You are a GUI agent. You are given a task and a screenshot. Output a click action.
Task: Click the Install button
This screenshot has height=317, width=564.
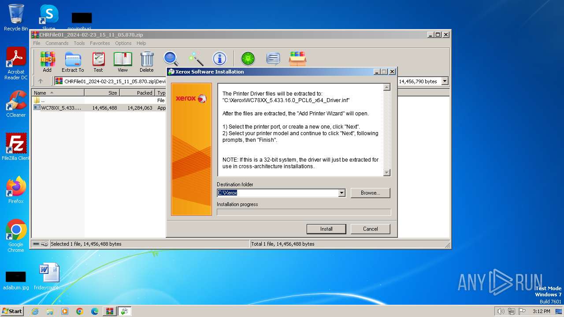[327, 229]
